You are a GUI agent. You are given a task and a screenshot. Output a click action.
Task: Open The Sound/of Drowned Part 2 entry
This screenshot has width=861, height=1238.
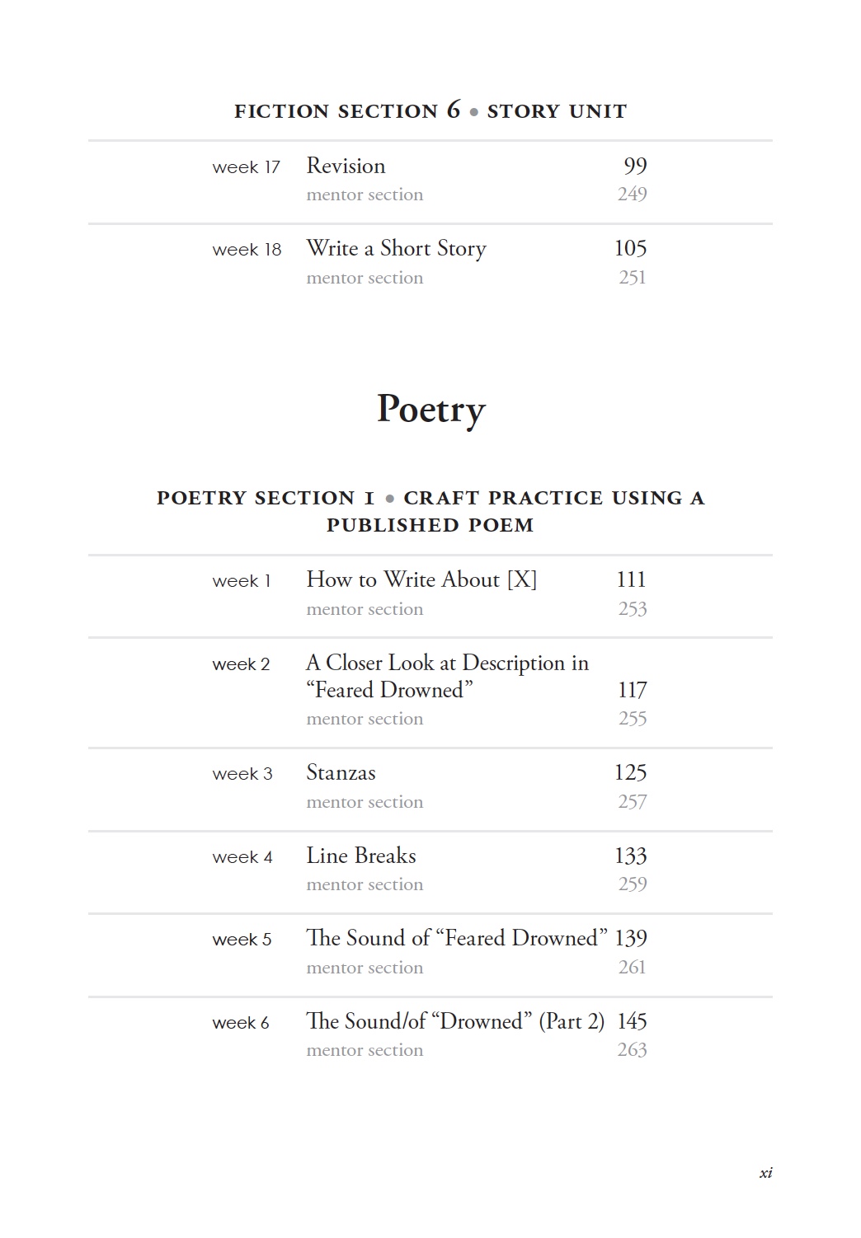pos(455,1021)
